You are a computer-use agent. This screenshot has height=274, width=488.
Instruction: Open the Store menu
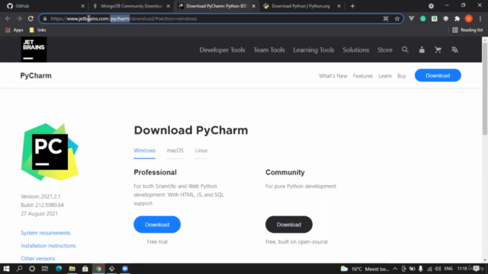pos(384,49)
